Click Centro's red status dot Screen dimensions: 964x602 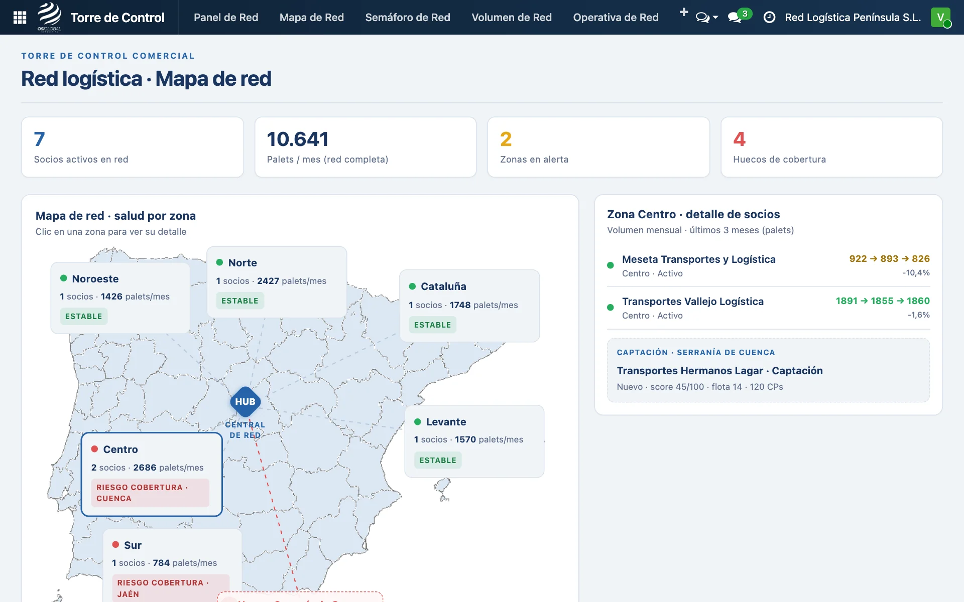click(94, 449)
